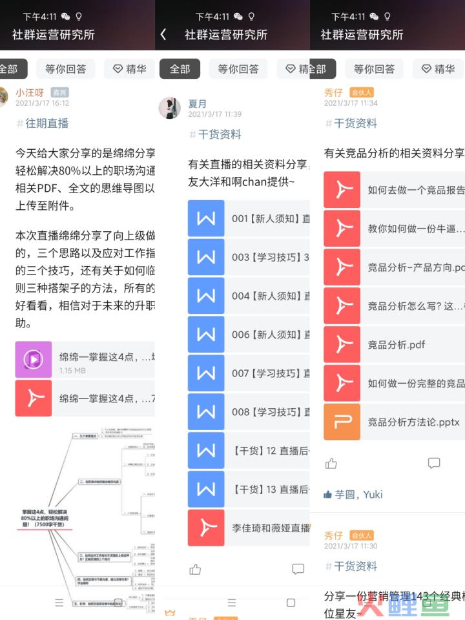The image size is (465, 620).
Task: Tap the back arrow beside 社群运营研究所
Action: coord(163,34)
